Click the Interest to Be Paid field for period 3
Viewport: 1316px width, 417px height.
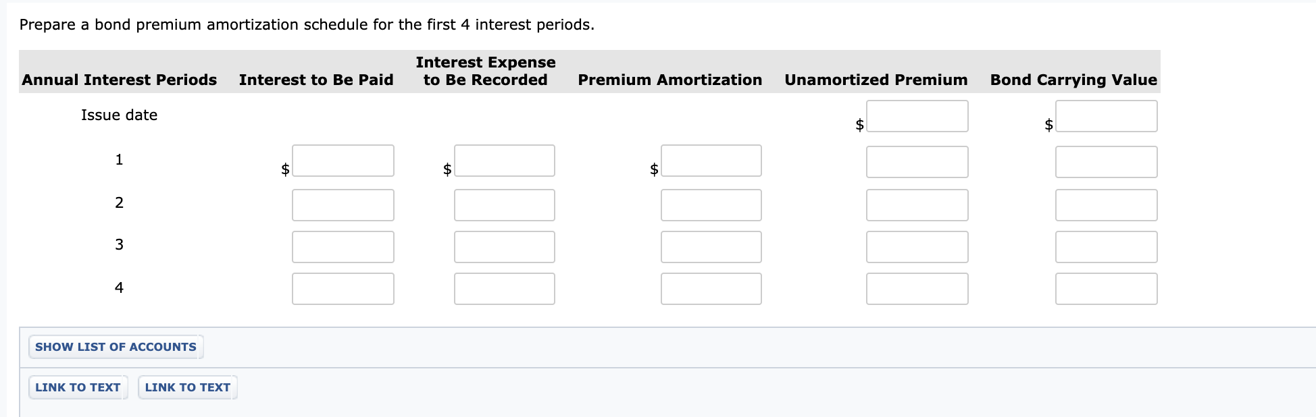pyautogui.click(x=343, y=247)
